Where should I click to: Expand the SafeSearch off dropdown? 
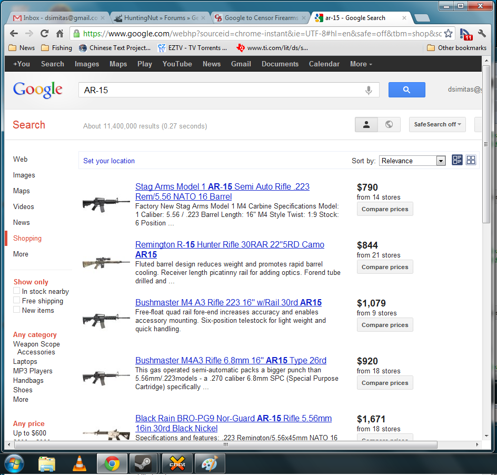[x=437, y=124]
